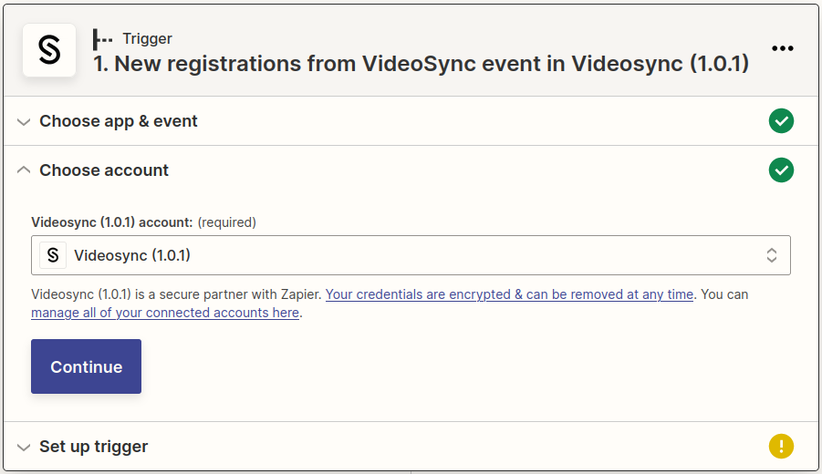Viewport: 822px width, 474px height.
Task: Open the "Choose app & event" section heading
Action: (x=119, y=121)
